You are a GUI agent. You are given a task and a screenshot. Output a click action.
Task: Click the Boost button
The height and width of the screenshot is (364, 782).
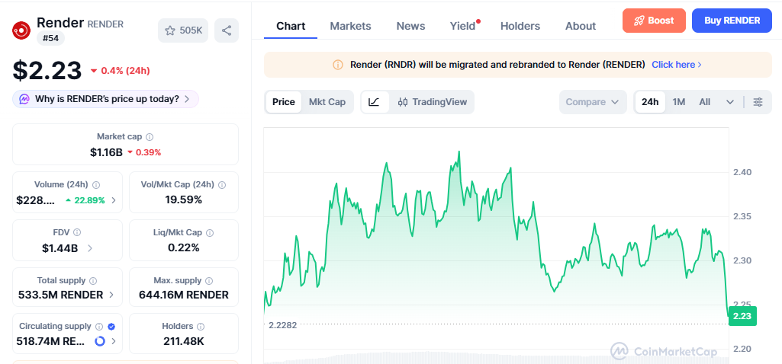(654, 21)
